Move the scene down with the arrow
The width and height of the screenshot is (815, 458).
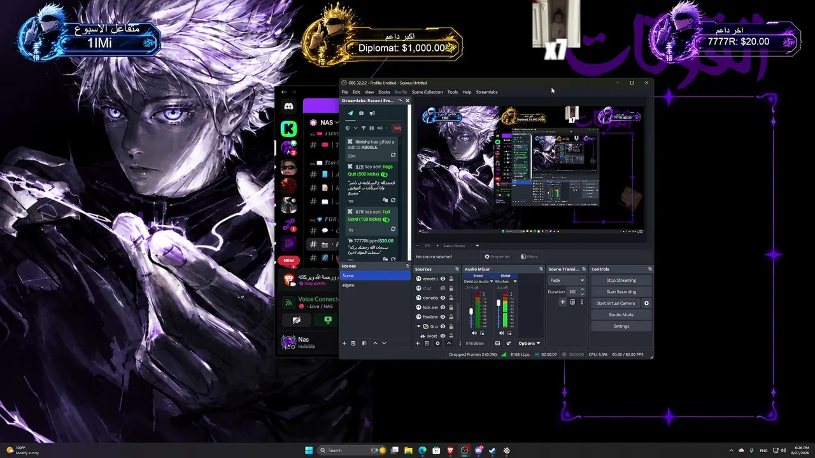[384, 343]
